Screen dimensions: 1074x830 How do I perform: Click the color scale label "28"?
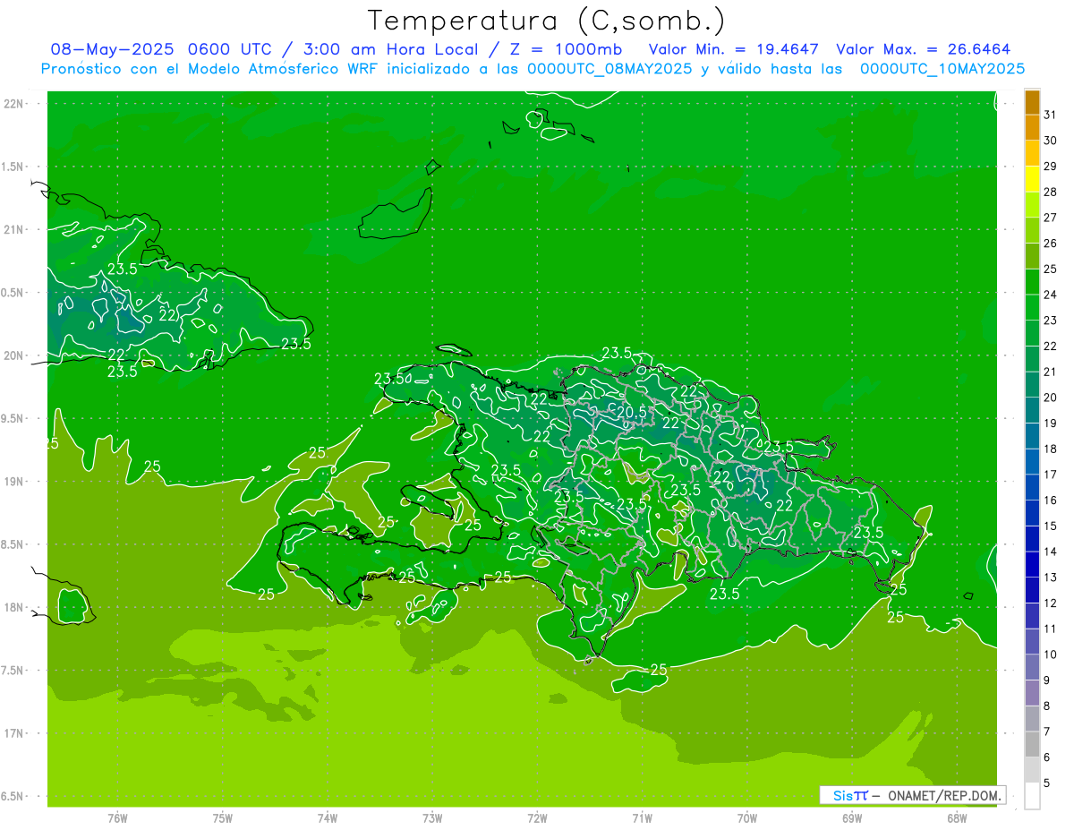tap(1051, 192)
